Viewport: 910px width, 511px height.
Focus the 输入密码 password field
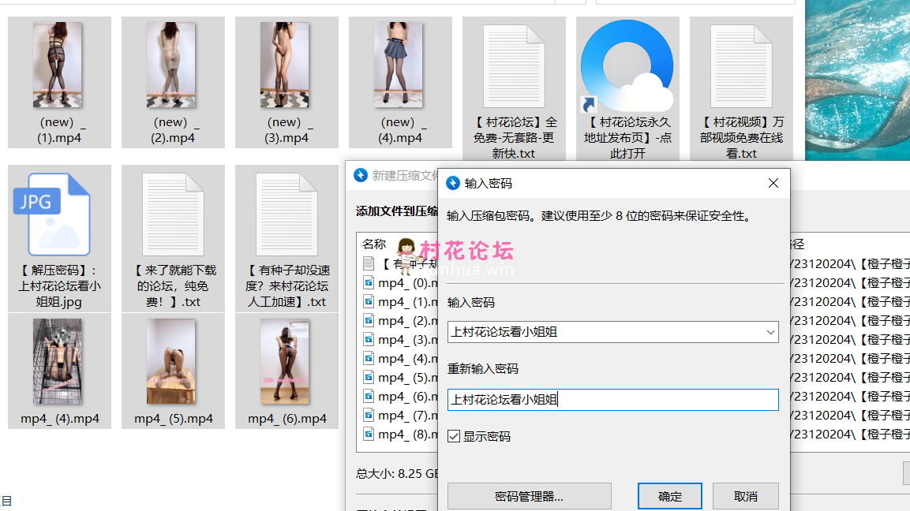(x=613, y=332)
